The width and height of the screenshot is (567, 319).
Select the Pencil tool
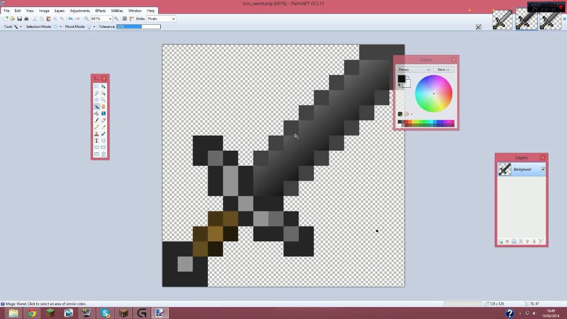(x=97, y=127)
